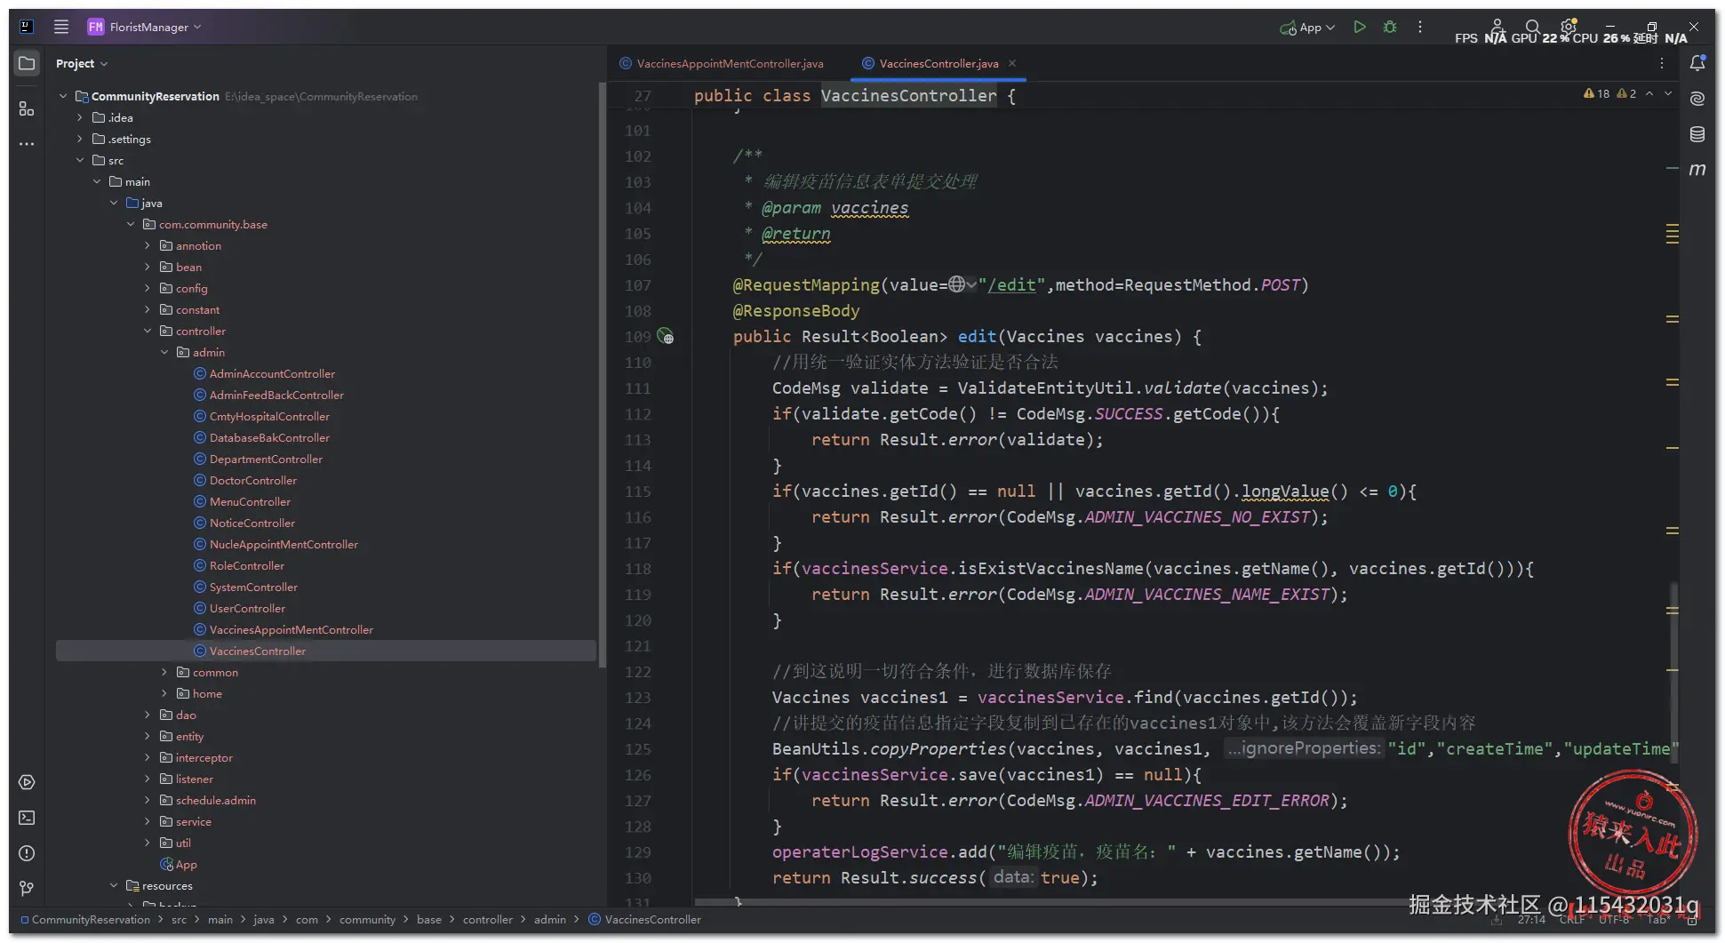Image resolution: width=1725 pixels, height=943 pixels.
Task: Click line number 115 in gutter
Action: [638, 491]
